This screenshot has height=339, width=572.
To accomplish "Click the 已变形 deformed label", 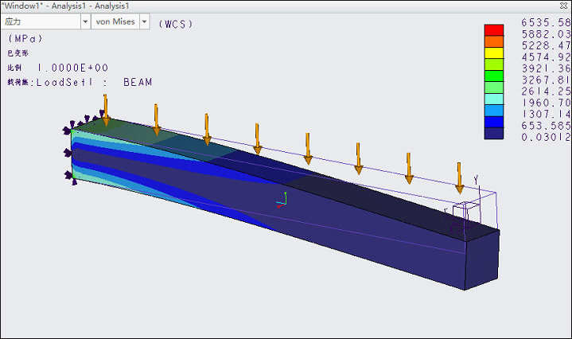I will (18, 53).
